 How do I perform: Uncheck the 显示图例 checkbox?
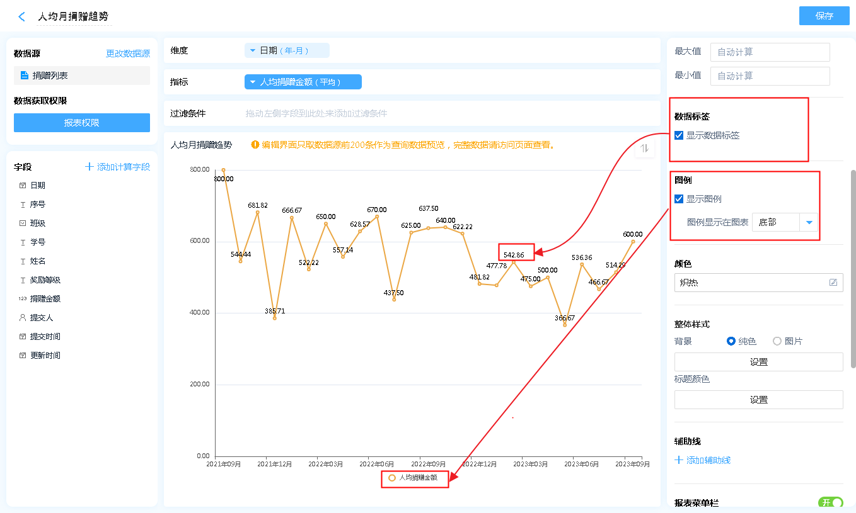(679, 199)
